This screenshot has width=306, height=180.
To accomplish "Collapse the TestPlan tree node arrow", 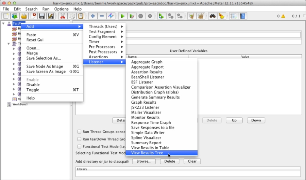I will [x=3, y=24].
